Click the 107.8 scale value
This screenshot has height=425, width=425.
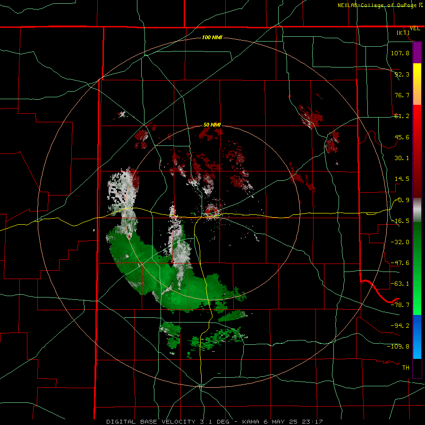pos(400,53)
